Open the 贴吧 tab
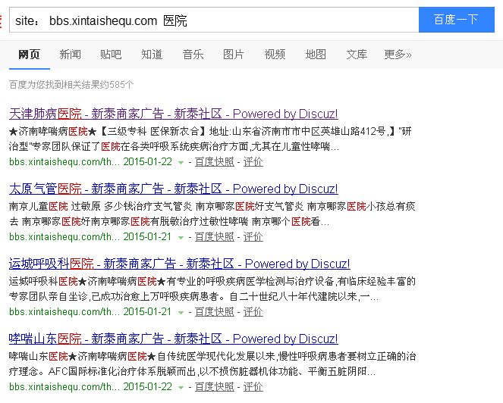Screen dimensions: 503x403 (x=111, y=55)
